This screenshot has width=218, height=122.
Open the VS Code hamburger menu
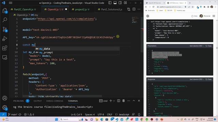click(x=11, y=3)
